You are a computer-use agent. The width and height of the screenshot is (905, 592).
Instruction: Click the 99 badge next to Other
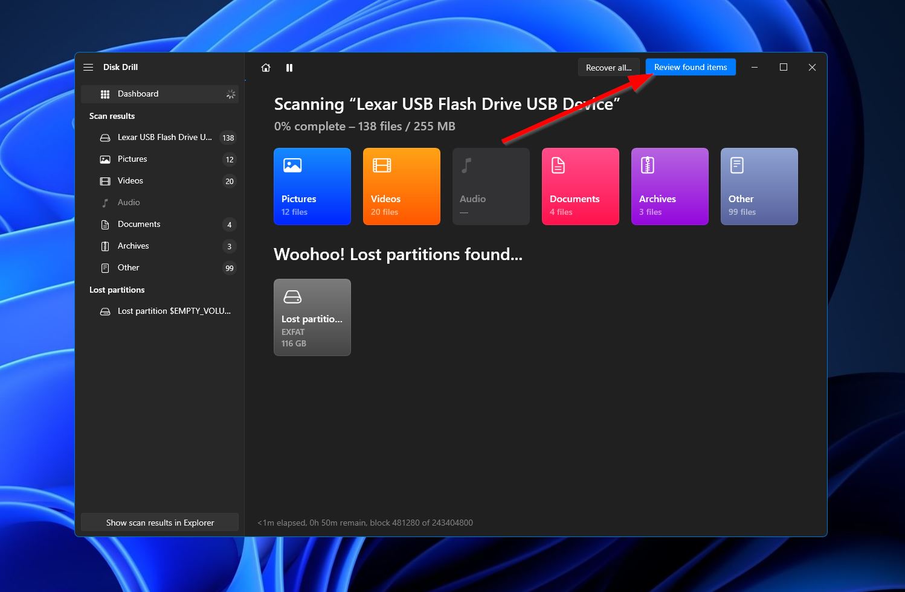(230, 269)
